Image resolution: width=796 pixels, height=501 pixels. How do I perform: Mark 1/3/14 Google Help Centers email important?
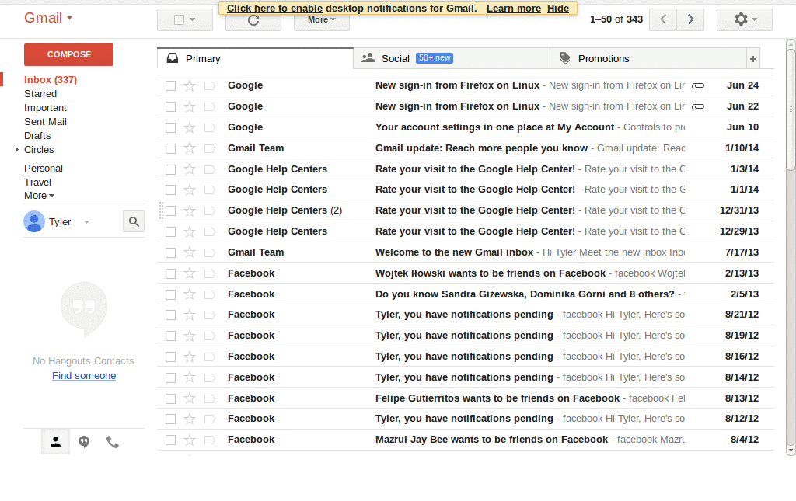(x=209, y=169)
